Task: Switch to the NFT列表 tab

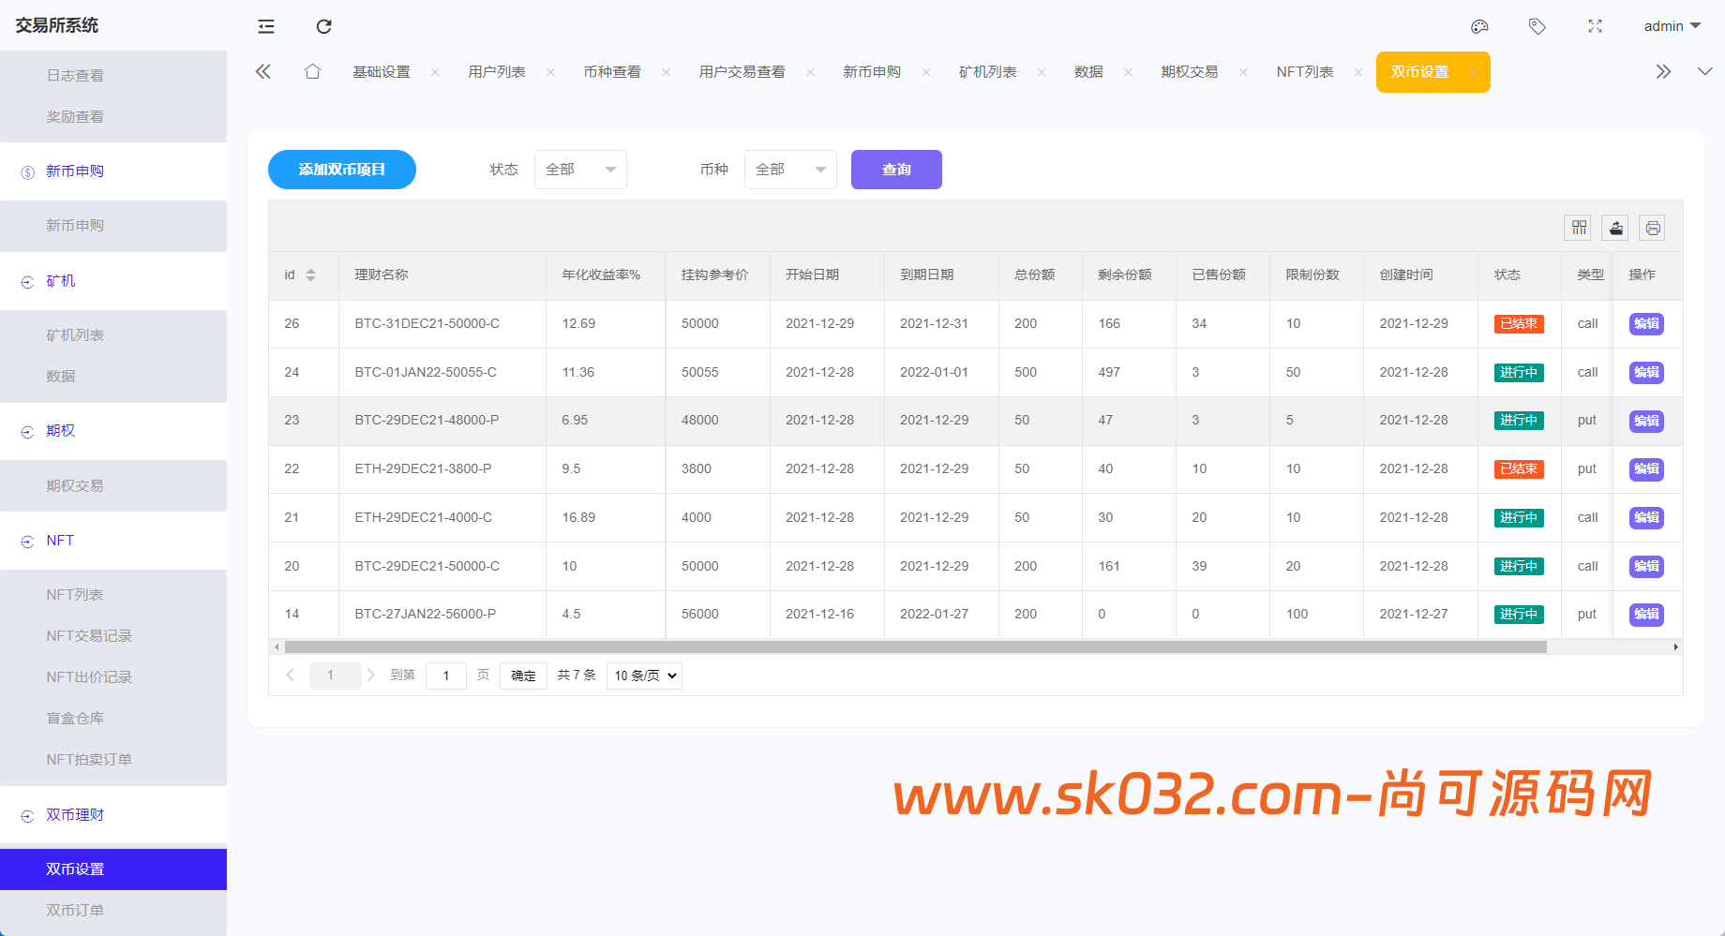Action: tap(1305, 71)
